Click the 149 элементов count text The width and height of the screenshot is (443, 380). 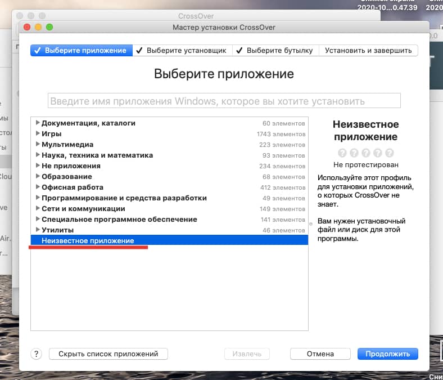point(283,209)
